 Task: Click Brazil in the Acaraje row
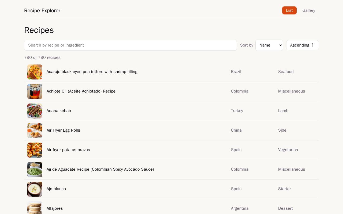point(236,72)
